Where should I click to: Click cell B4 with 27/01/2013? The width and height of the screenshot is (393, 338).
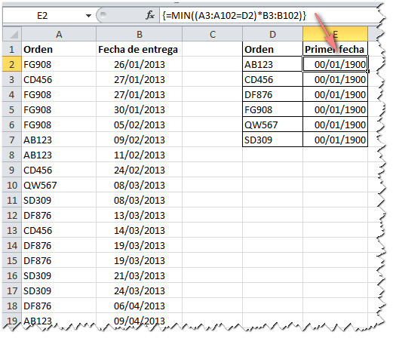139,94
